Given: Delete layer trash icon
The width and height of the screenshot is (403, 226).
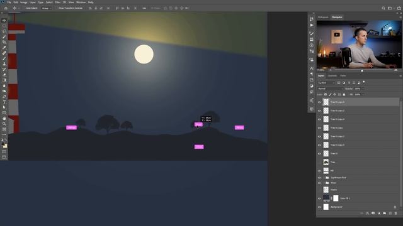Looking at the screenshot, I should coord(396,213).
